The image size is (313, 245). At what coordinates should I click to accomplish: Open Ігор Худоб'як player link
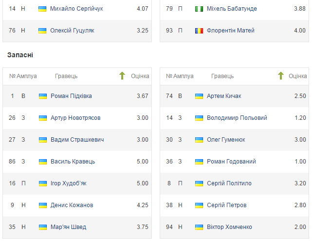69,183
